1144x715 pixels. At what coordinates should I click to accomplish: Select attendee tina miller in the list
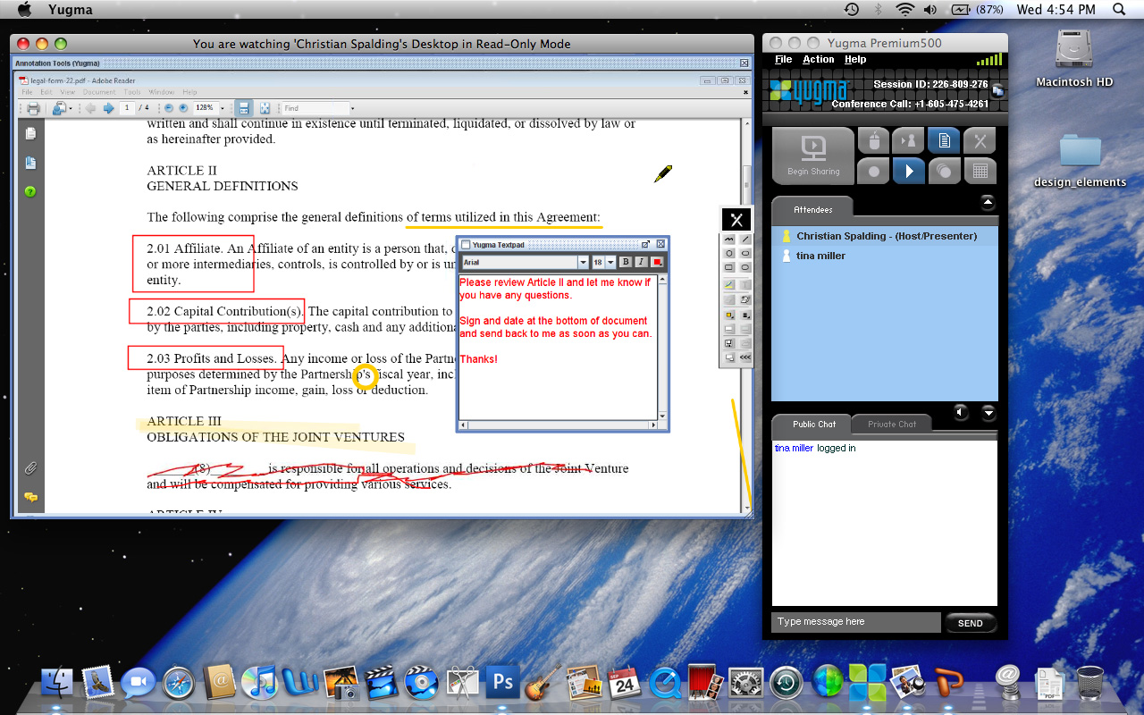point(885,256)
